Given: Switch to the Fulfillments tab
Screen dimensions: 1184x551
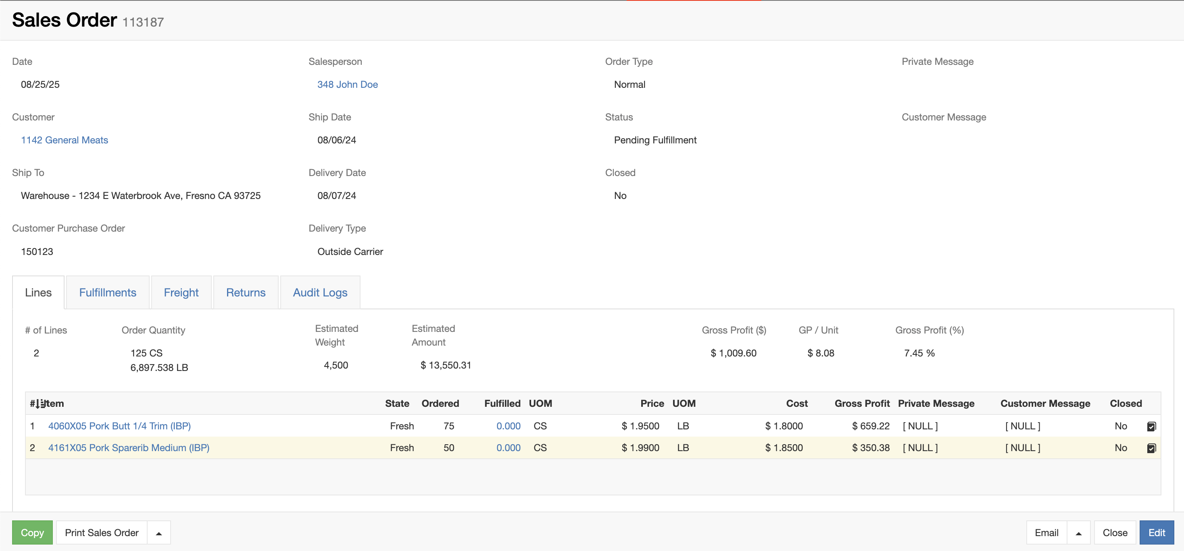Looking at the screenshot, I should click(x=107, y=292).
